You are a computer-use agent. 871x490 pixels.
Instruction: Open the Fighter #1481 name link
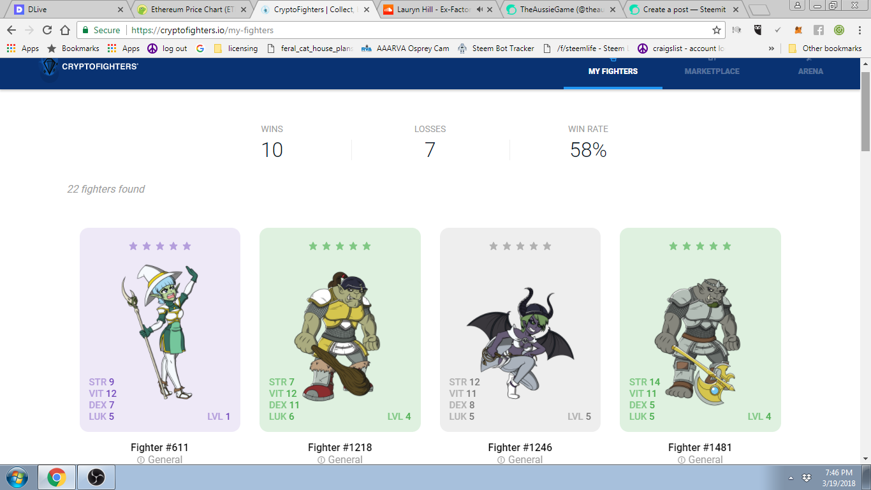click(x=700, y=447)
